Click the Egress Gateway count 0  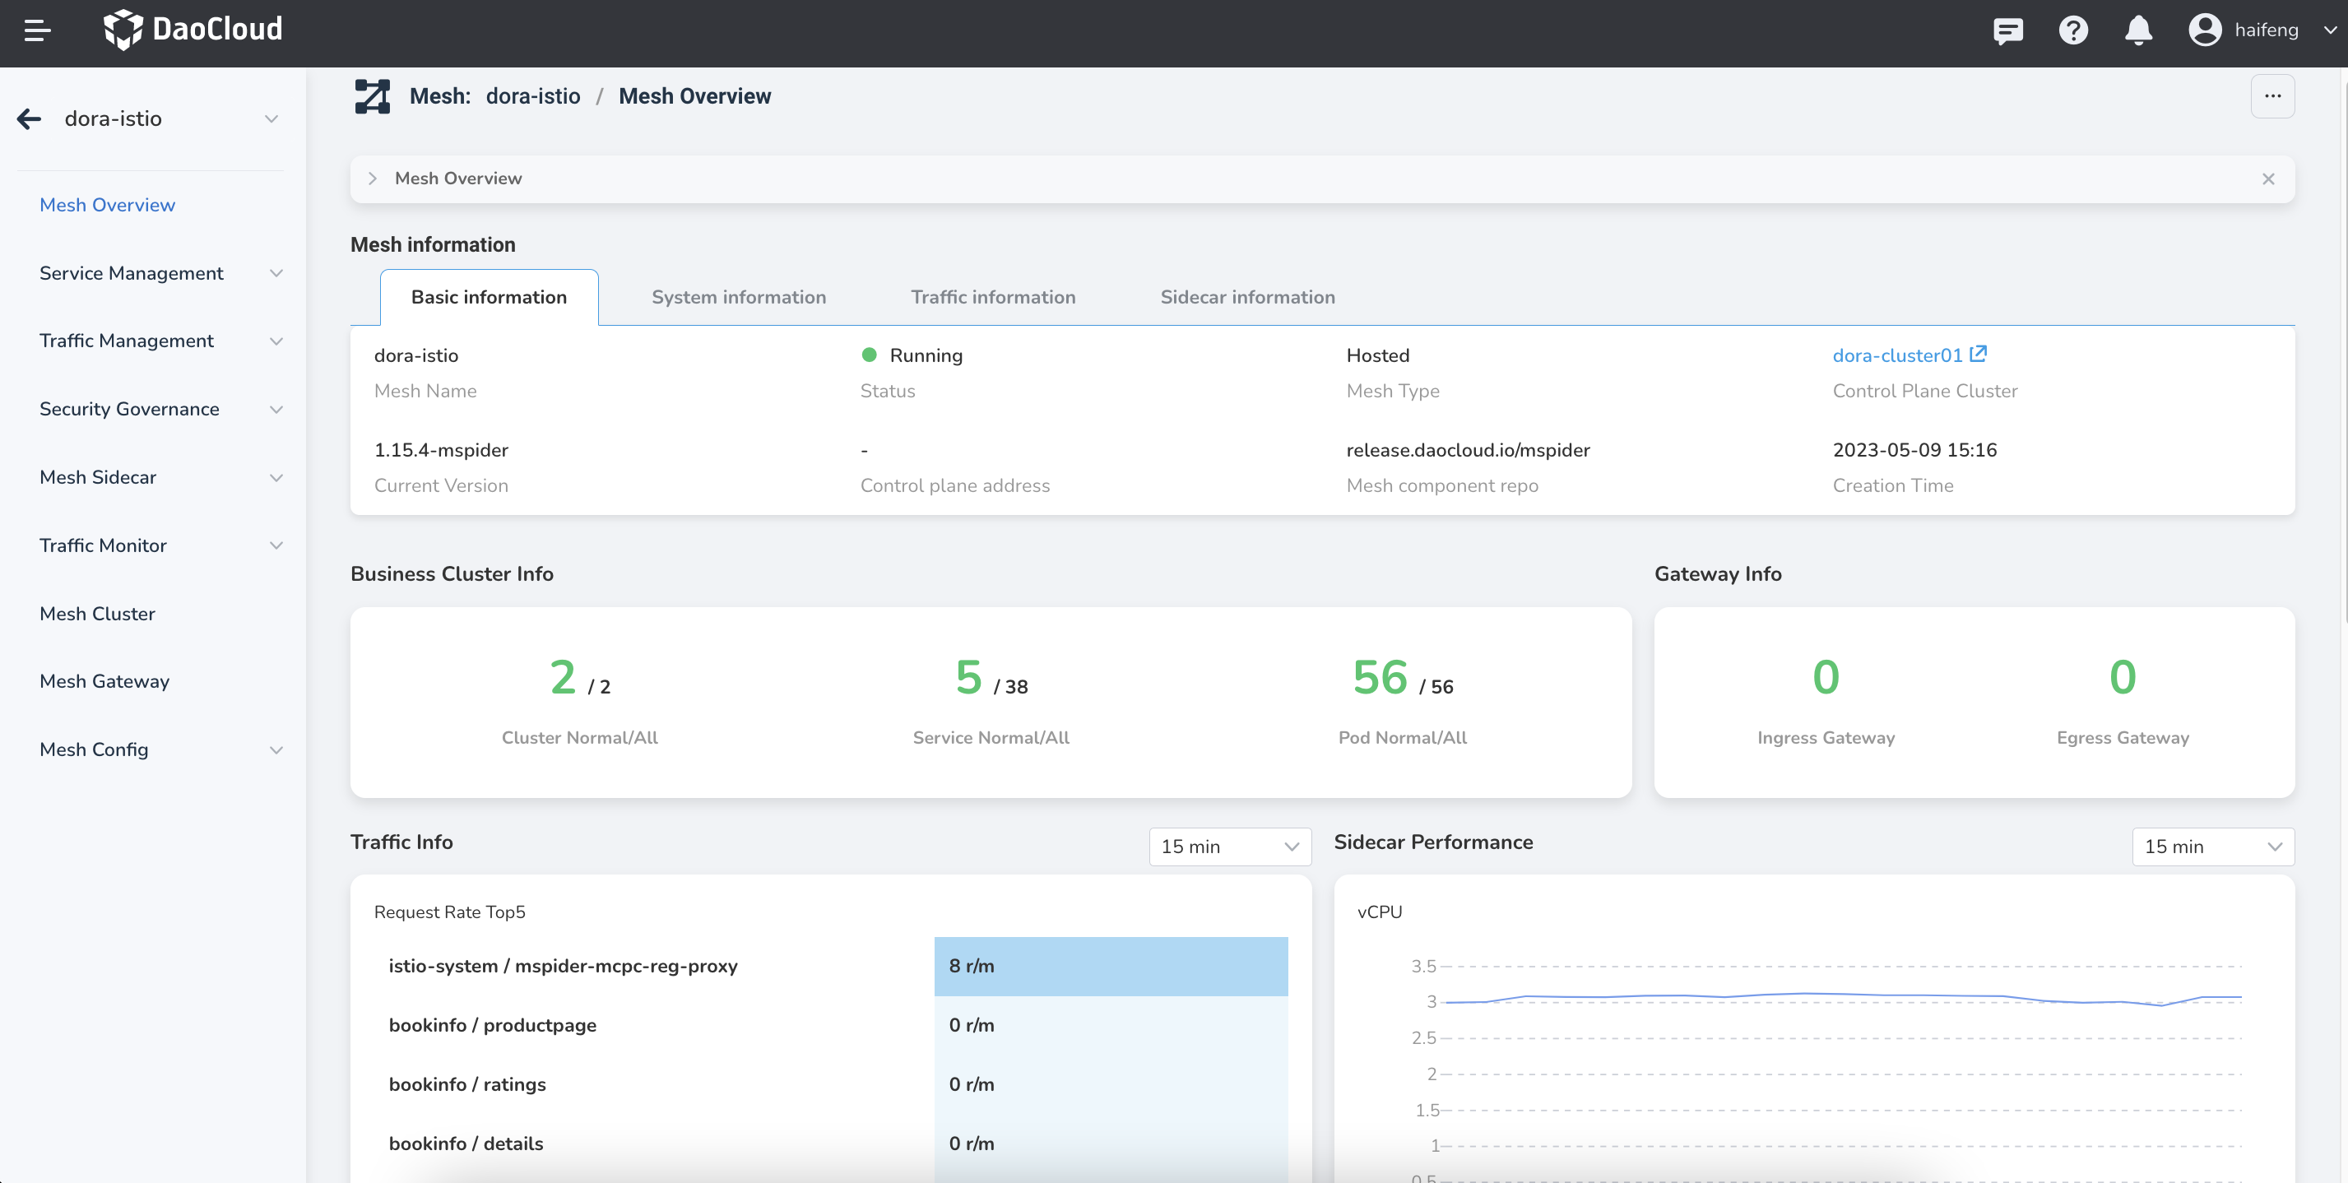(x=2123, y=677)
